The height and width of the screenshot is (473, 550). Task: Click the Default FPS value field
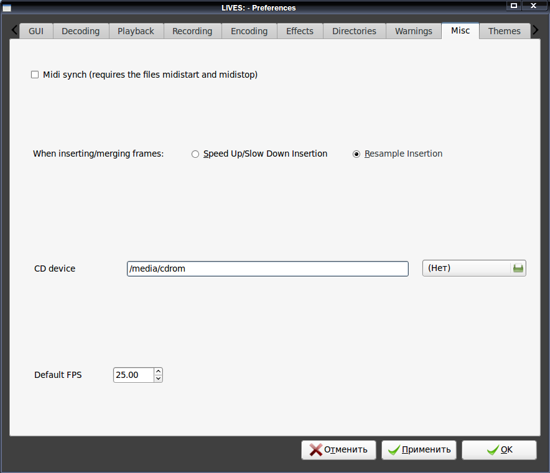point(134,375)
